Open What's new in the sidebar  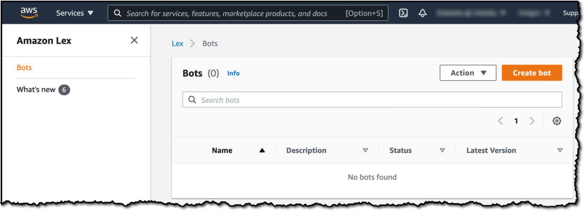click(36, 89)
